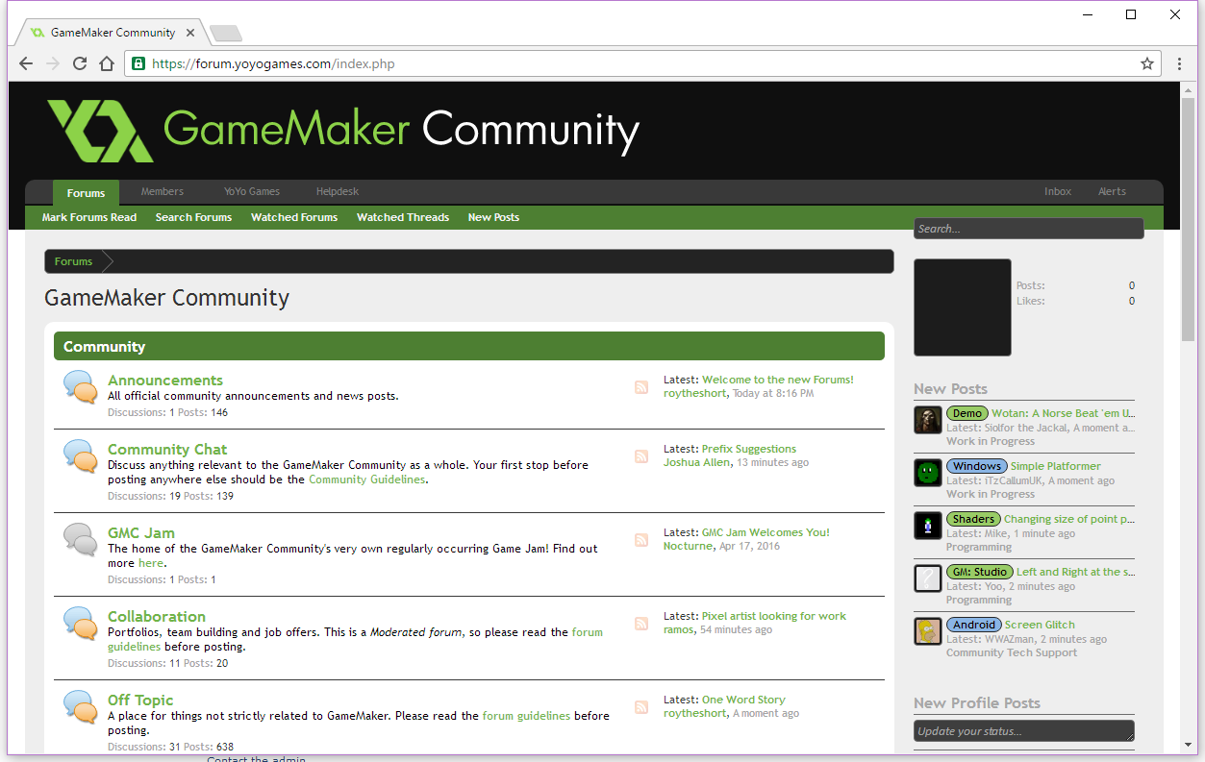This screenshot has height=762, width=1205.
Task: Click the avatar beside the Wotan post
Action: coord(928,420)
